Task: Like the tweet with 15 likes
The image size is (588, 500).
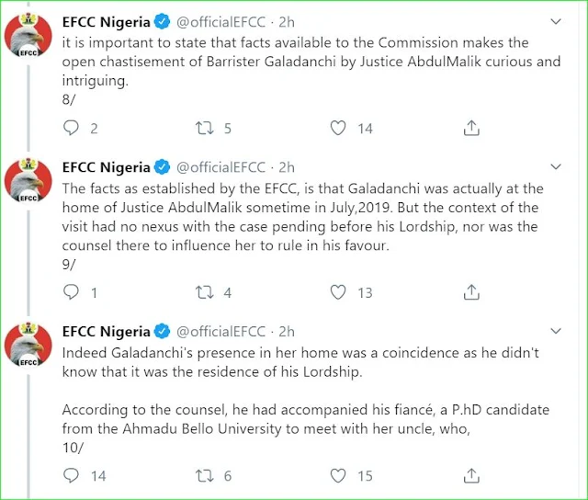Action: tap(339, 475)
